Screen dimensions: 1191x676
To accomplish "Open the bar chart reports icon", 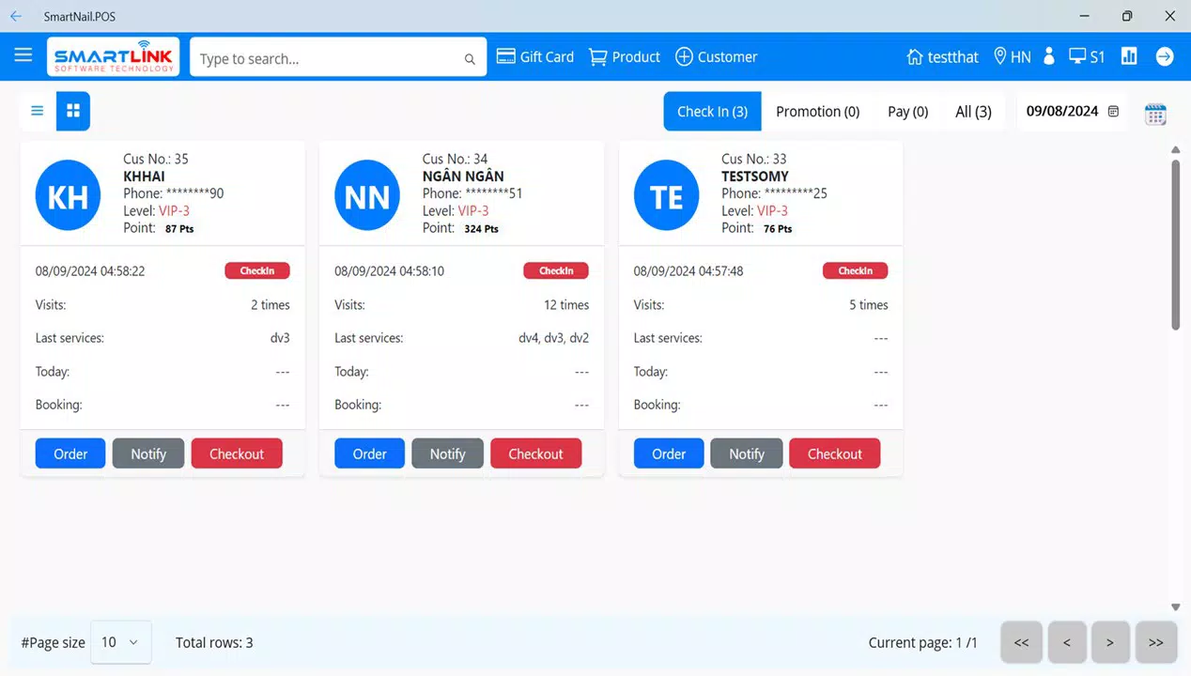I will [x=1129, y=56].
